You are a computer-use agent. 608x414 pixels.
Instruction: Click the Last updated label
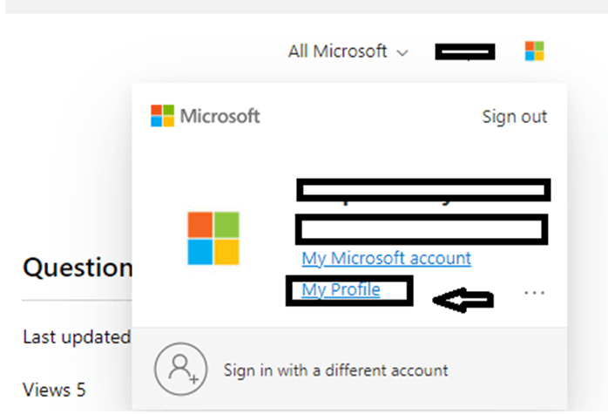77,336
